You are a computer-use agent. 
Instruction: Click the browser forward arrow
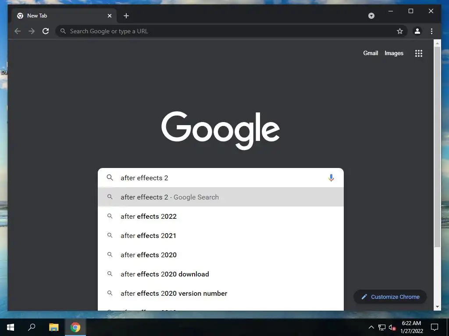(32, 31)
